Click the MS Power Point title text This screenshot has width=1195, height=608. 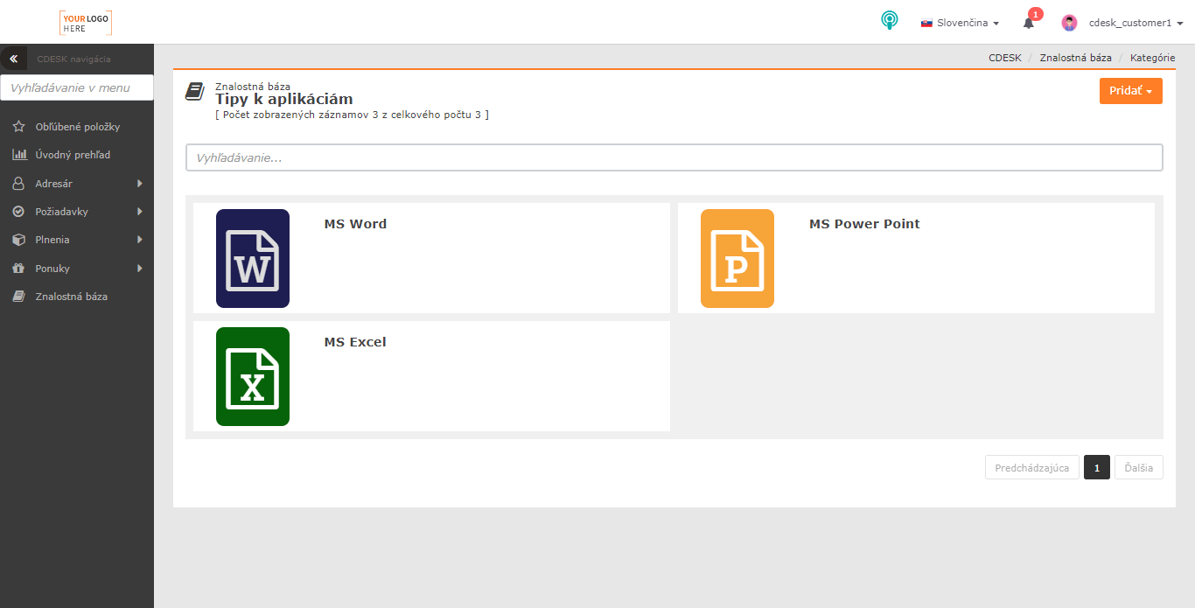pyautogui.click(x=864, y=224)
